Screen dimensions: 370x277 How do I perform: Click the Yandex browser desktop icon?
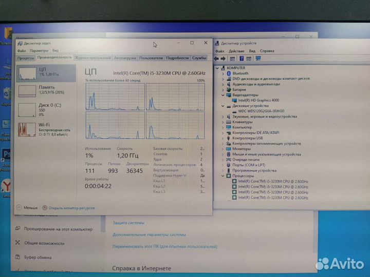[x=6, y=186]
